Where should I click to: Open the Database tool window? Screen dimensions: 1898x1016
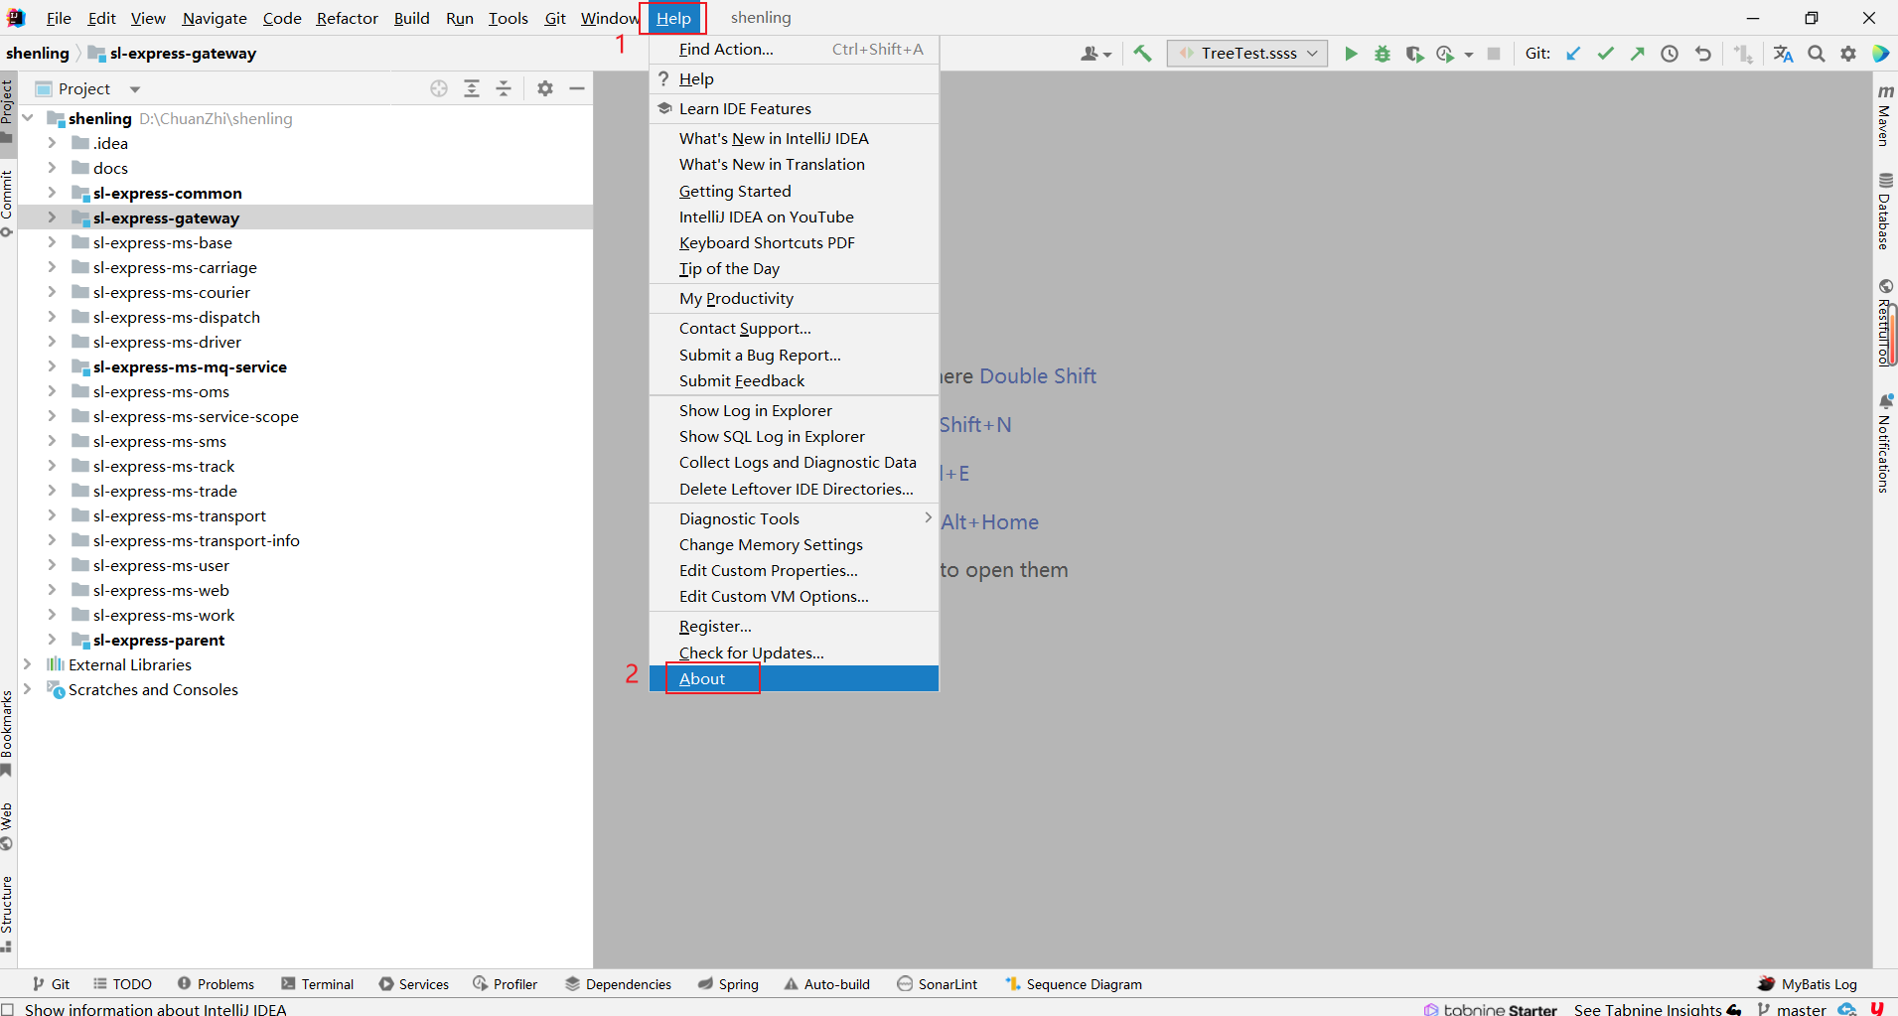click(1884, 211)
